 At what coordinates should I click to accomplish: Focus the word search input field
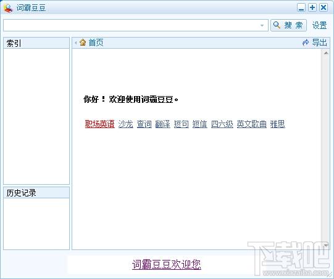[135, 25]
